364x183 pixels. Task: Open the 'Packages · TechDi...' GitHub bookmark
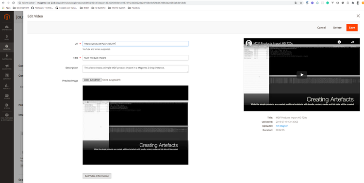click(x=42, y=8)
